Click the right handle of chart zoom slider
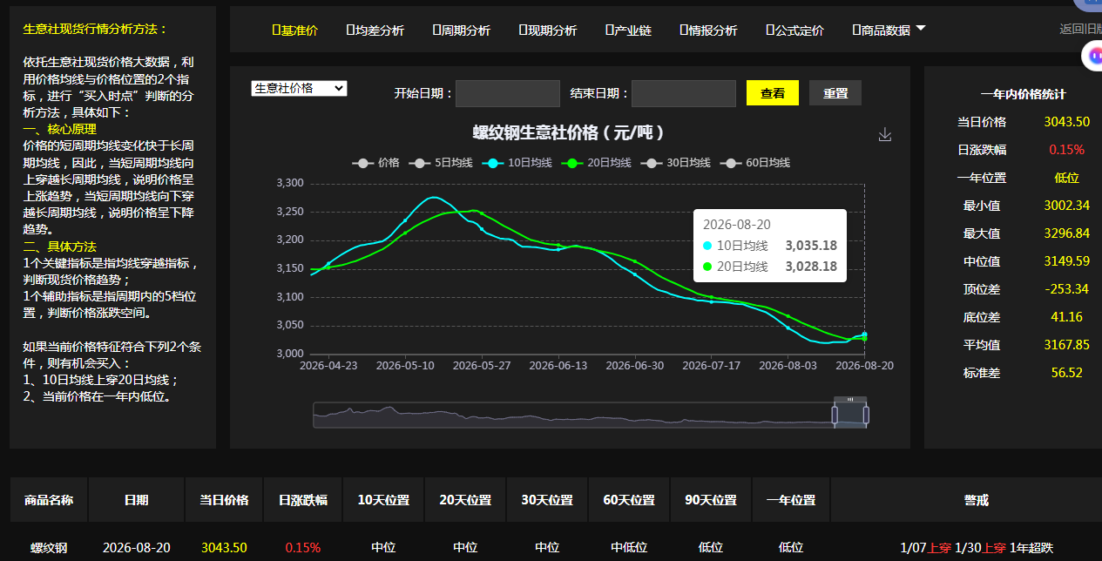1102x561 pixels. 866,415
